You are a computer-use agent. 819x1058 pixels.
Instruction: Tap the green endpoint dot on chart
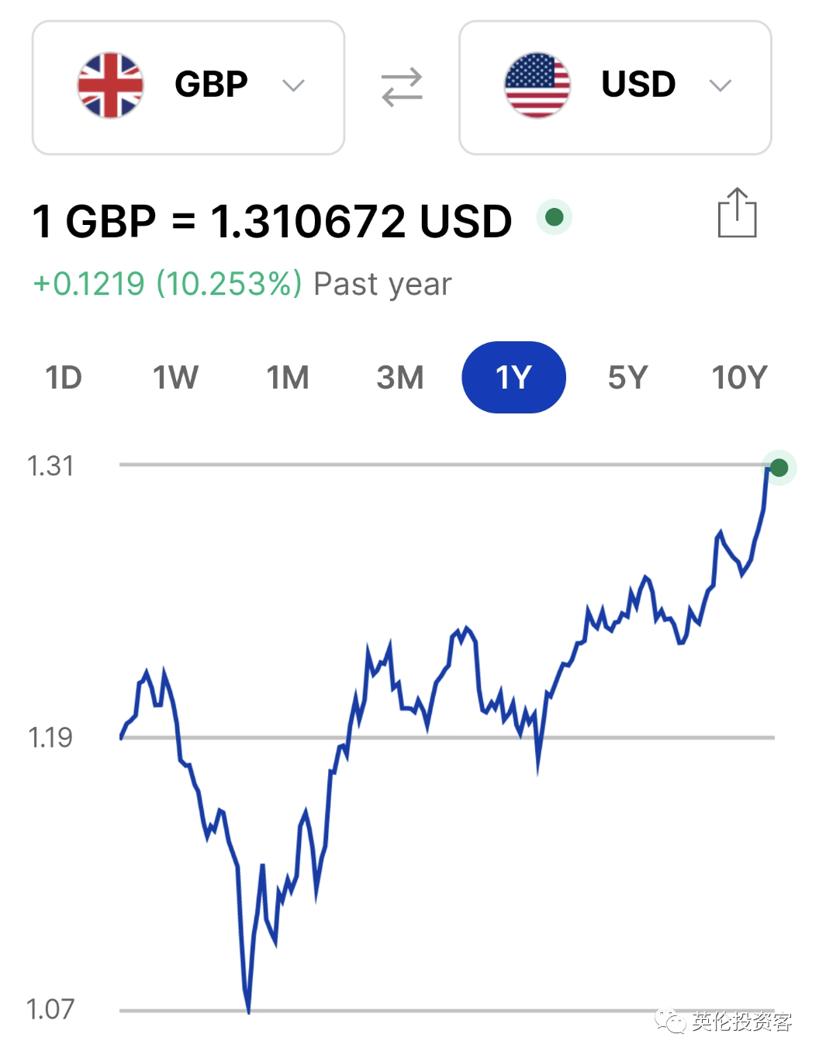tap(779, 468)
